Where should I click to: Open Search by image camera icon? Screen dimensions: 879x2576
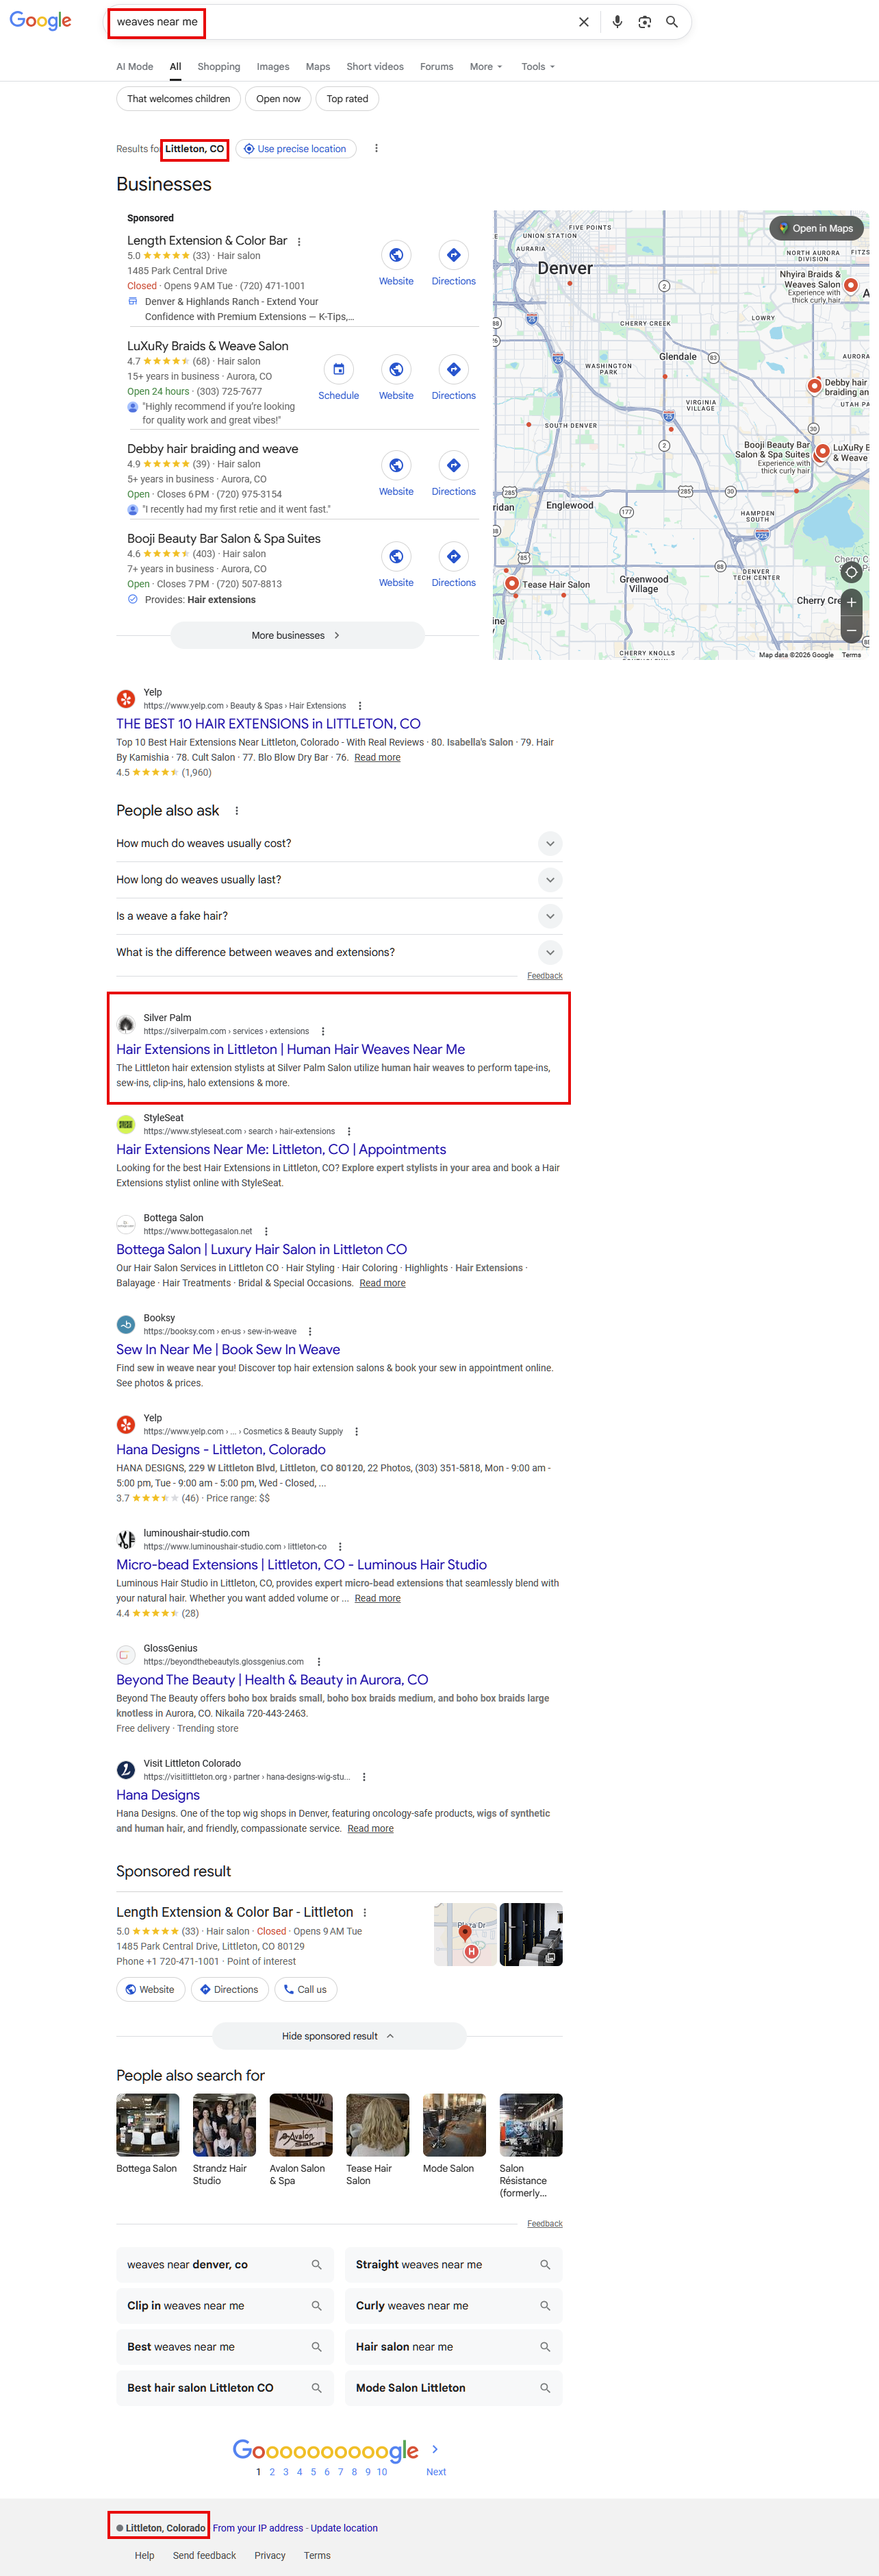(646, 22)
